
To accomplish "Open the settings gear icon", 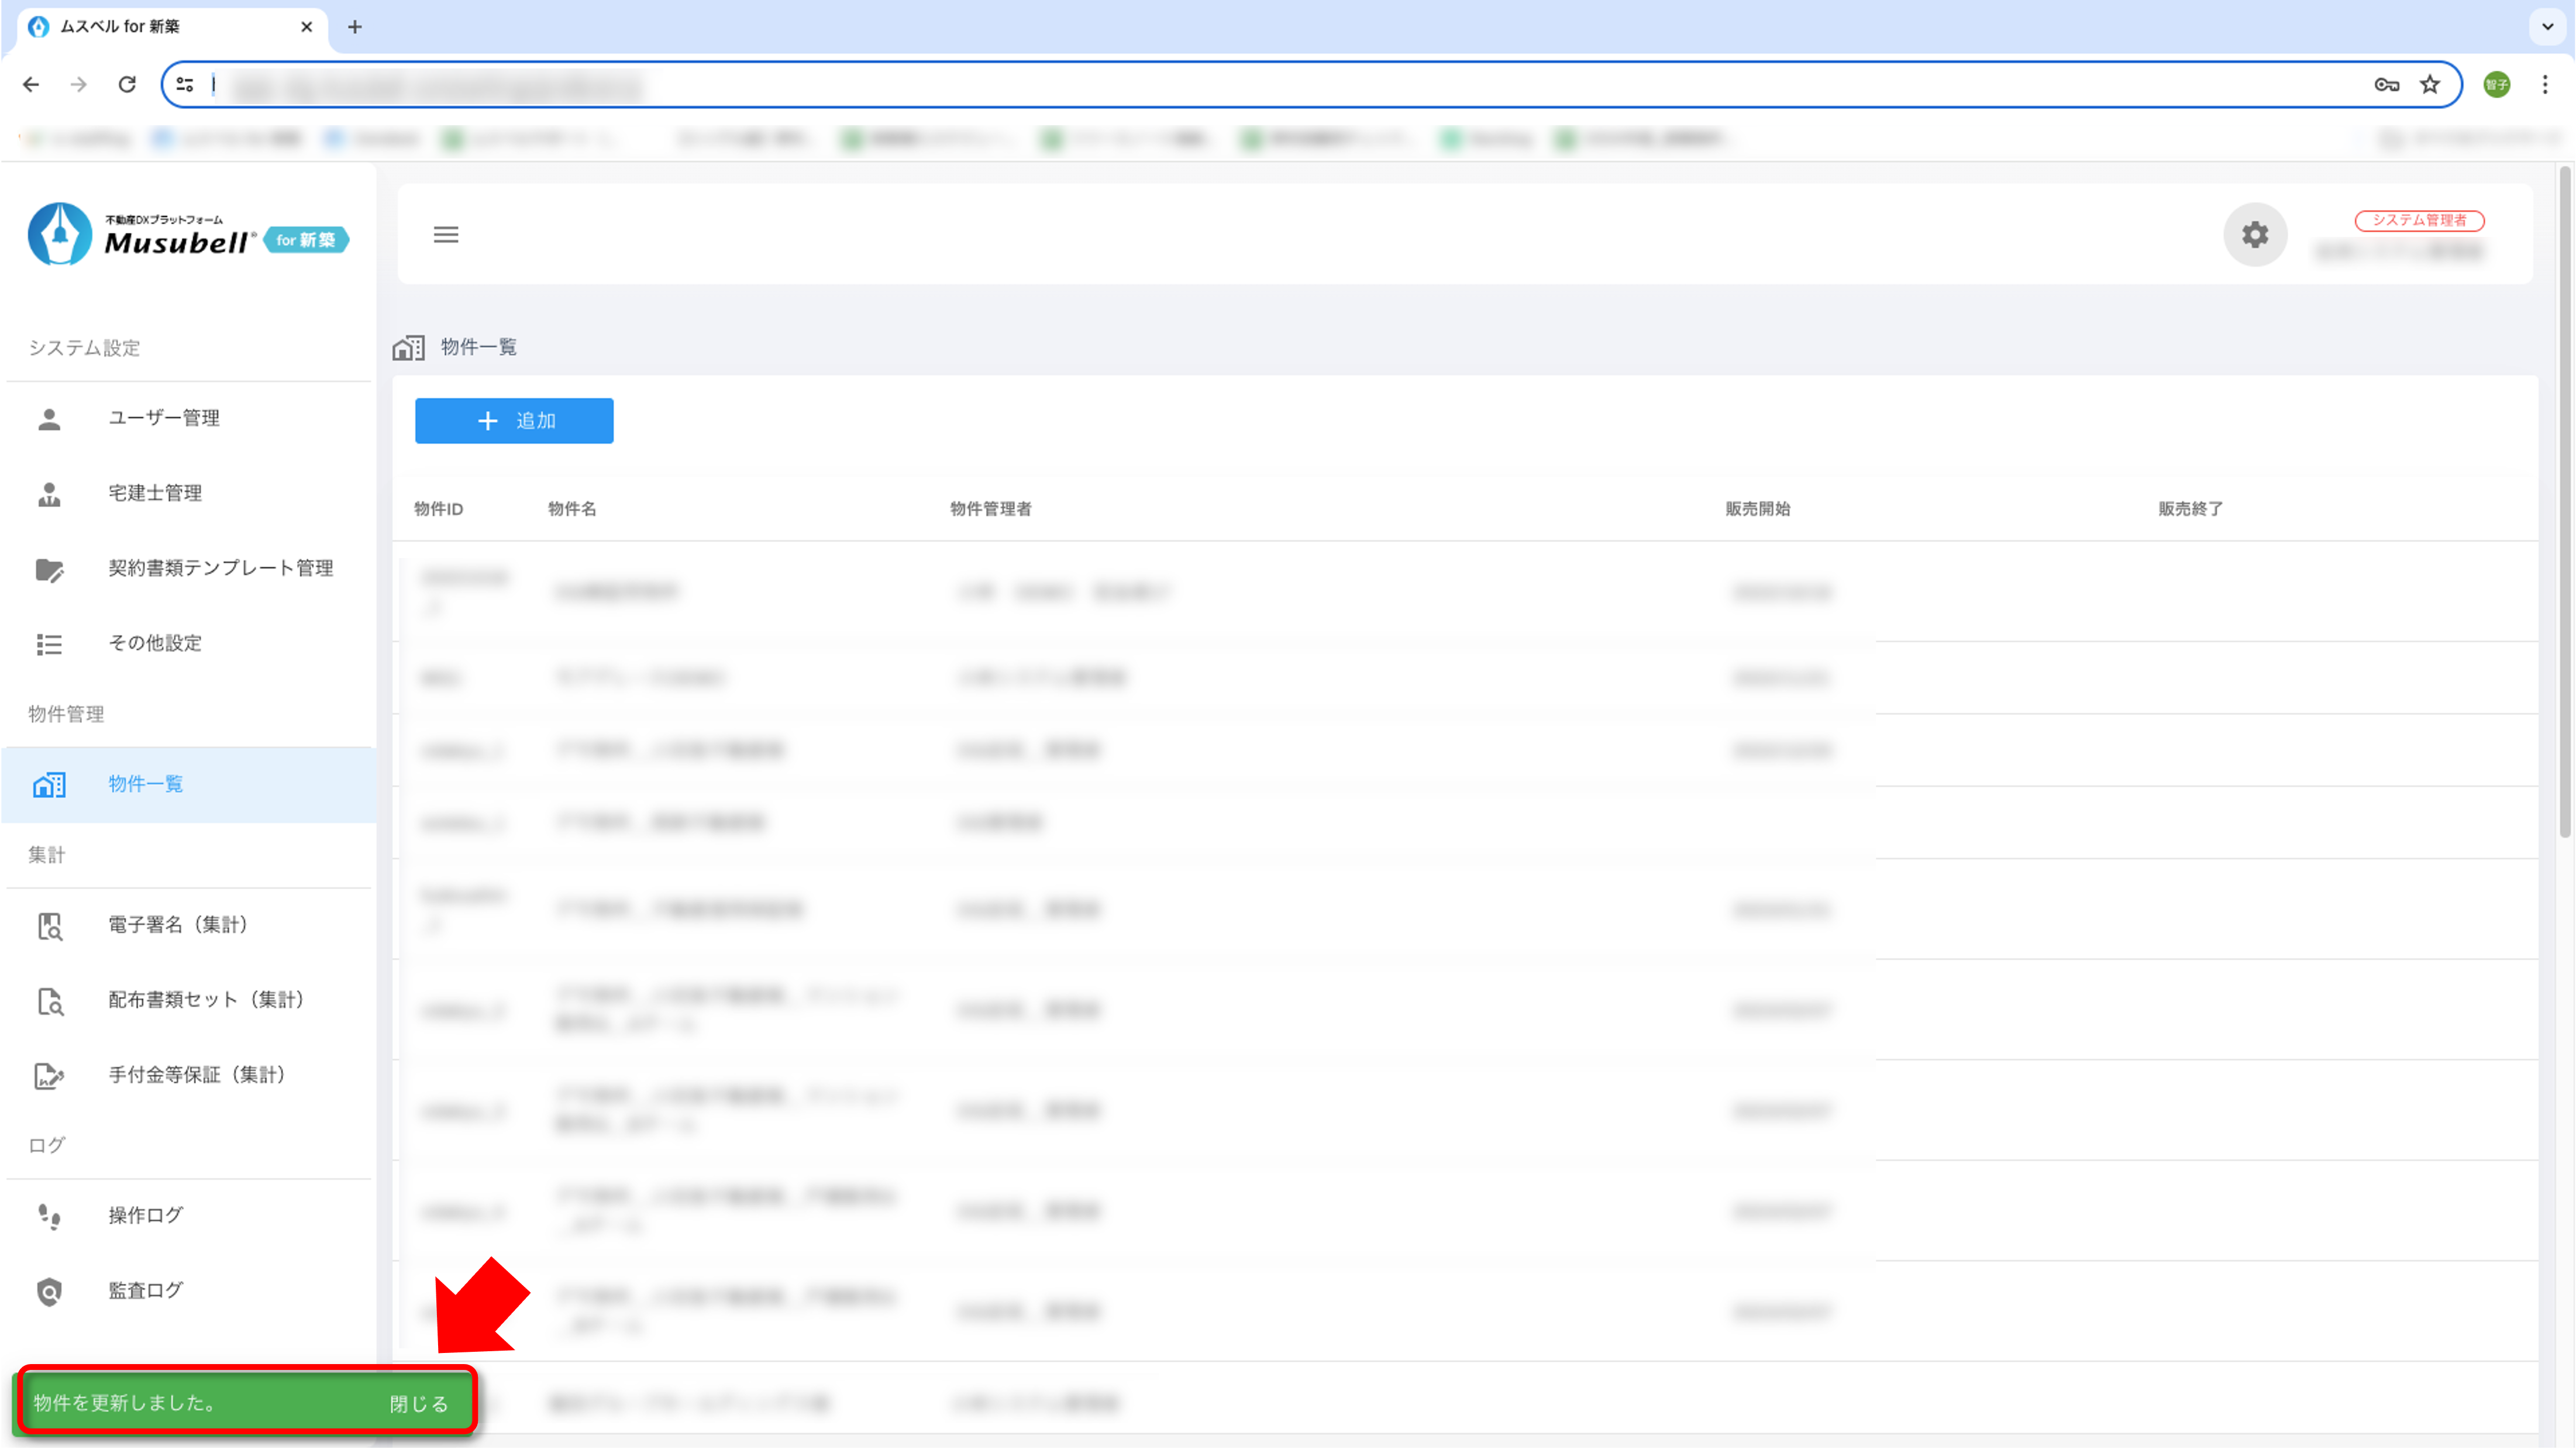I will [x=2254, y=234].
